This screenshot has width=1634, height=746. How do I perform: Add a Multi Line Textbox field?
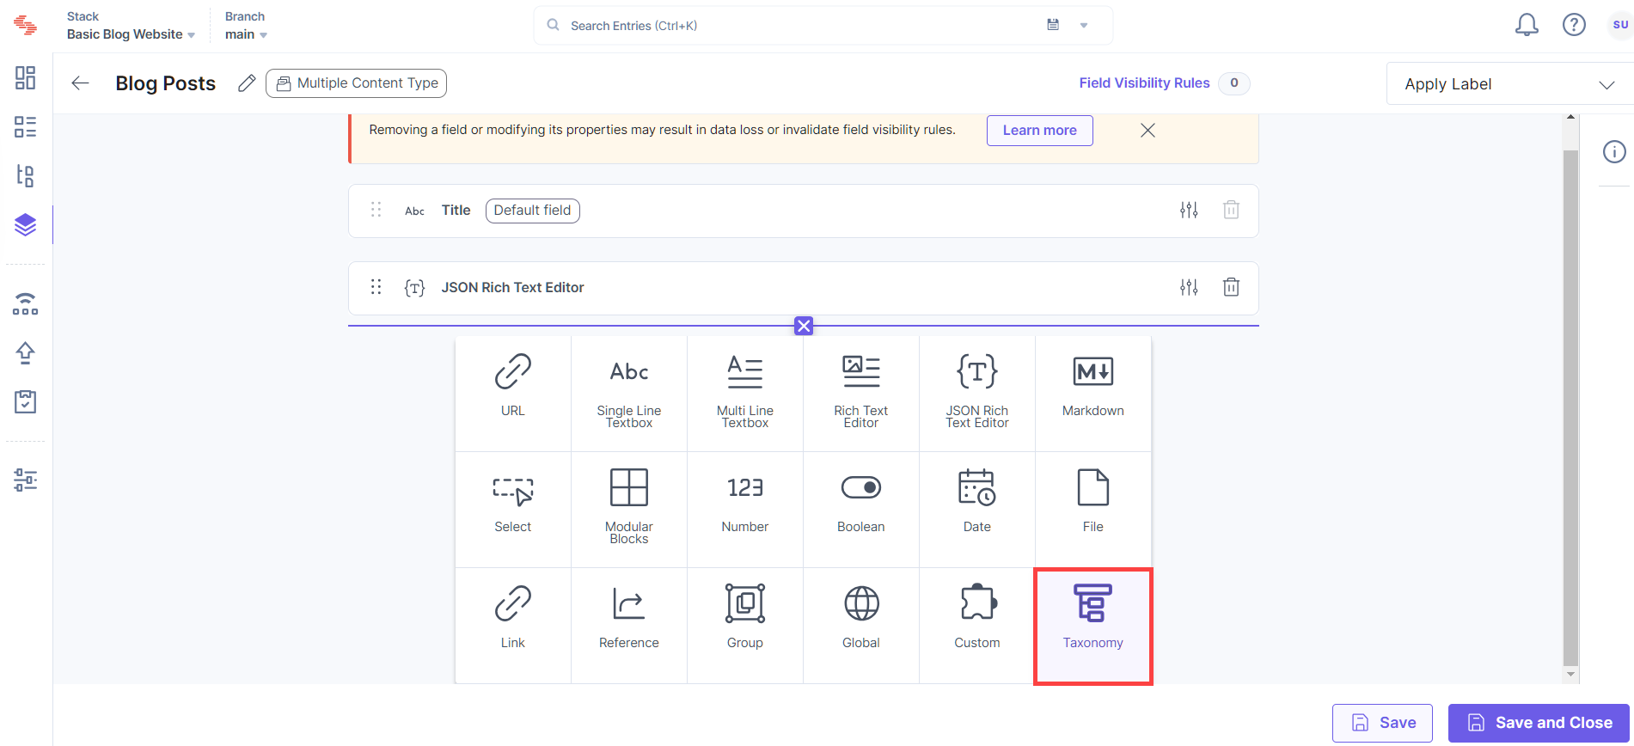coord(745,394)
